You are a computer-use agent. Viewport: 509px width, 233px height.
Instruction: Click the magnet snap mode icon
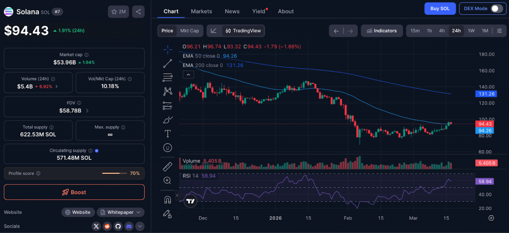pos(168,200)
